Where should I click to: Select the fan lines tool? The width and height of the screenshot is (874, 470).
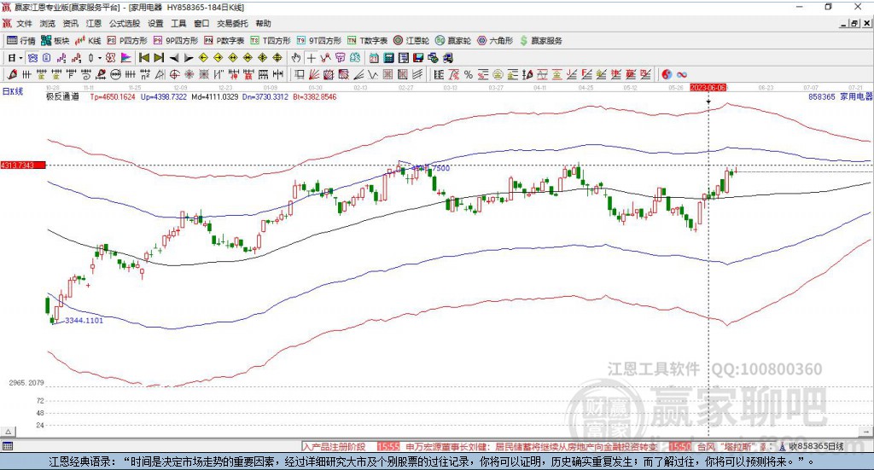313,74
